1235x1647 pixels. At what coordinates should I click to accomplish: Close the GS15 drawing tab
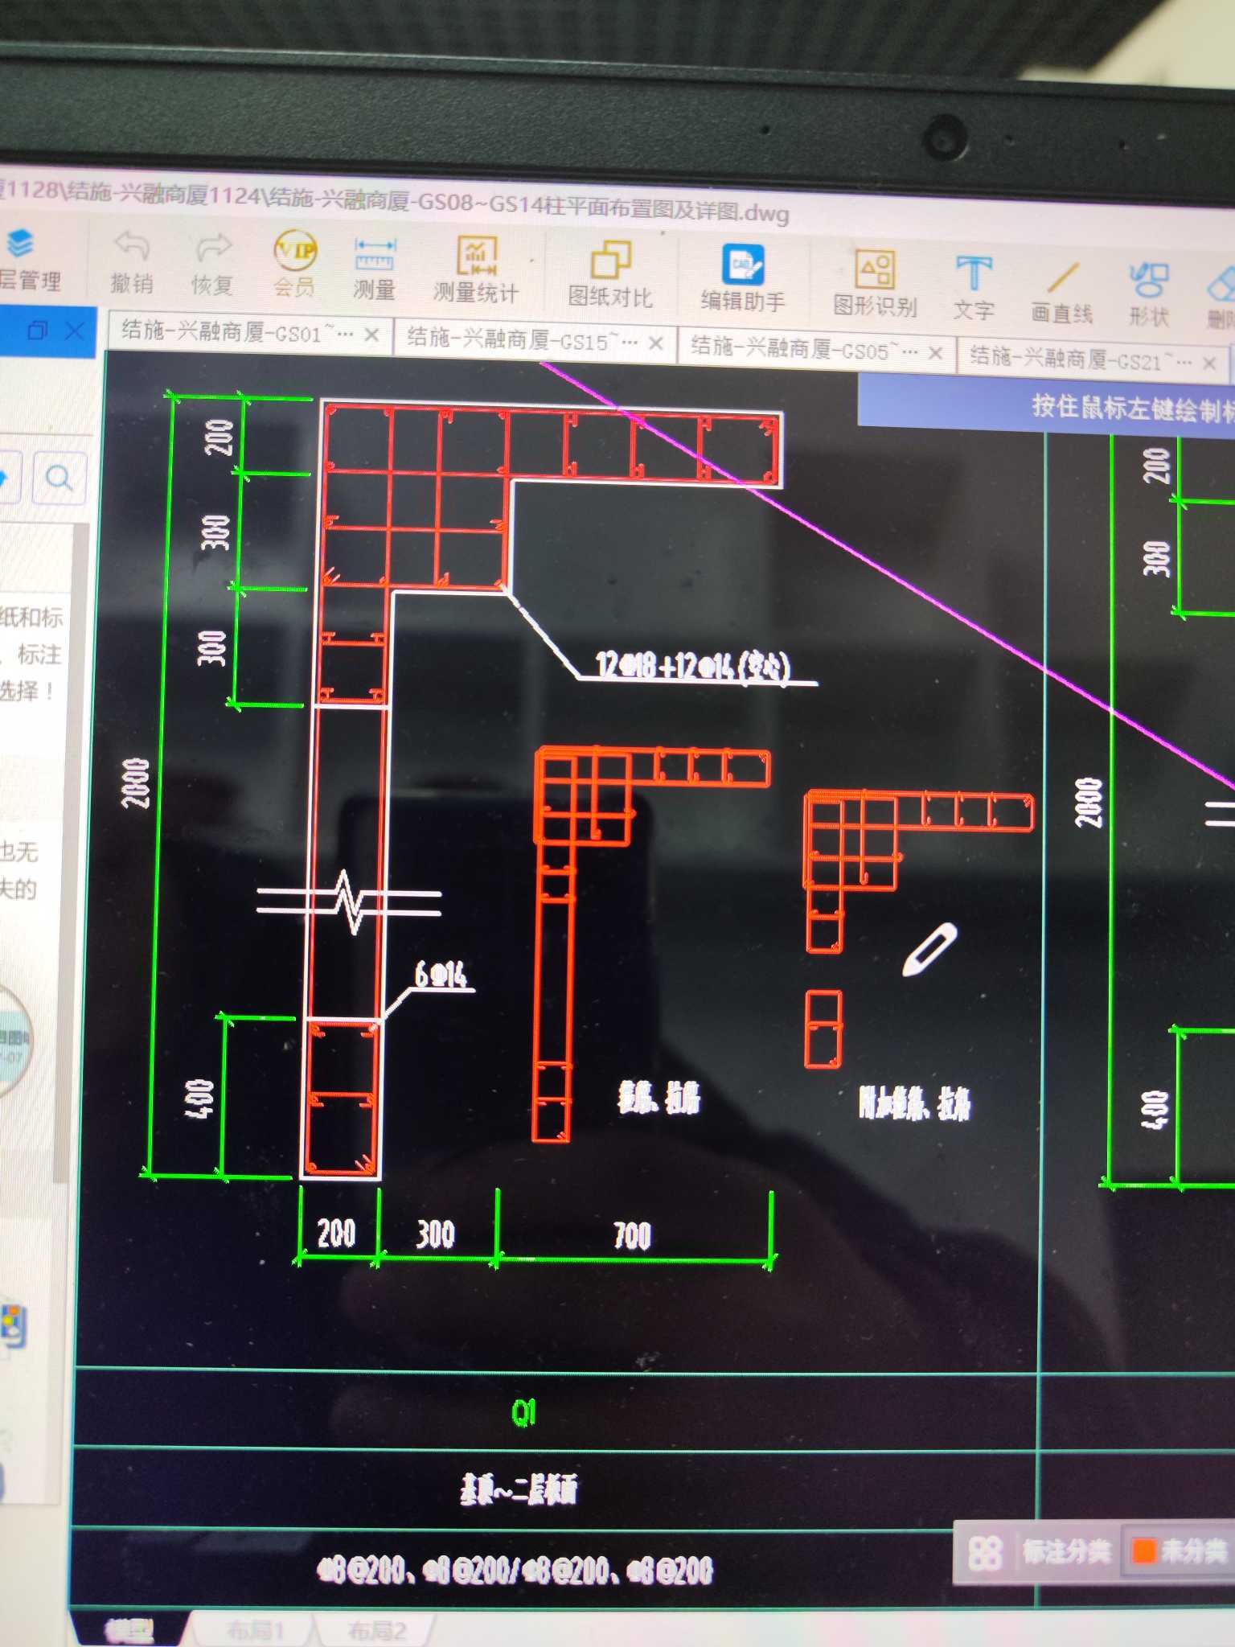(x=656, y=343)
